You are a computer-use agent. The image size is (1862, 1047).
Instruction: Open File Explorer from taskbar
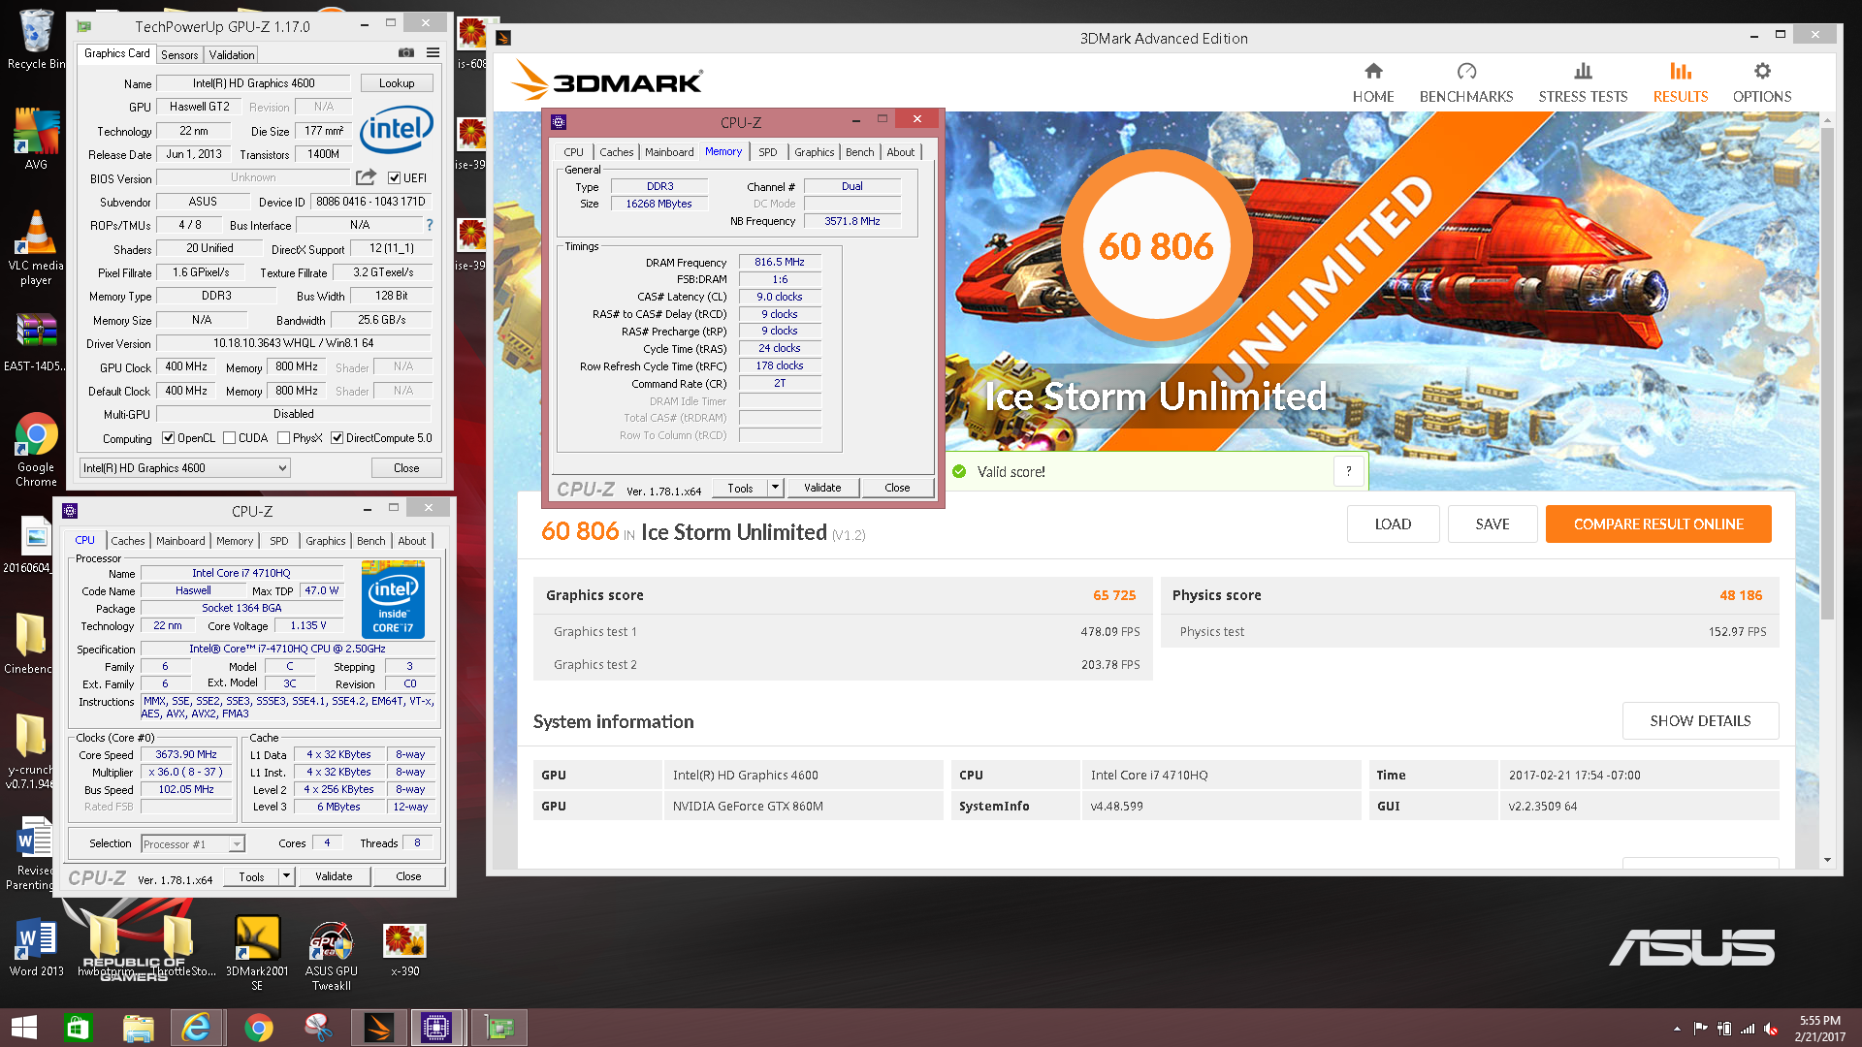138,1028
